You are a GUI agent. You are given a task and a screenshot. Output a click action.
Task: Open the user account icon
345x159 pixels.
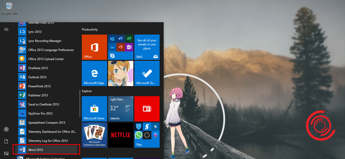[x=6, y=129]
